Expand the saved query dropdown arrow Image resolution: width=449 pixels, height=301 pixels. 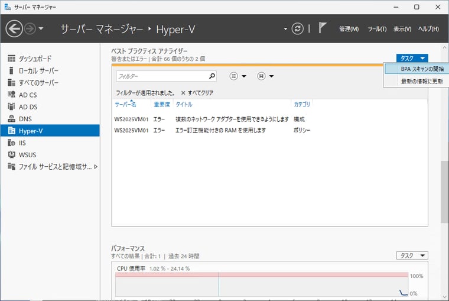point(271,76)
